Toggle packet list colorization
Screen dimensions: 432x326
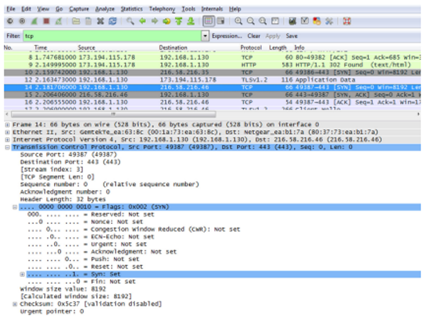(208, 22)
